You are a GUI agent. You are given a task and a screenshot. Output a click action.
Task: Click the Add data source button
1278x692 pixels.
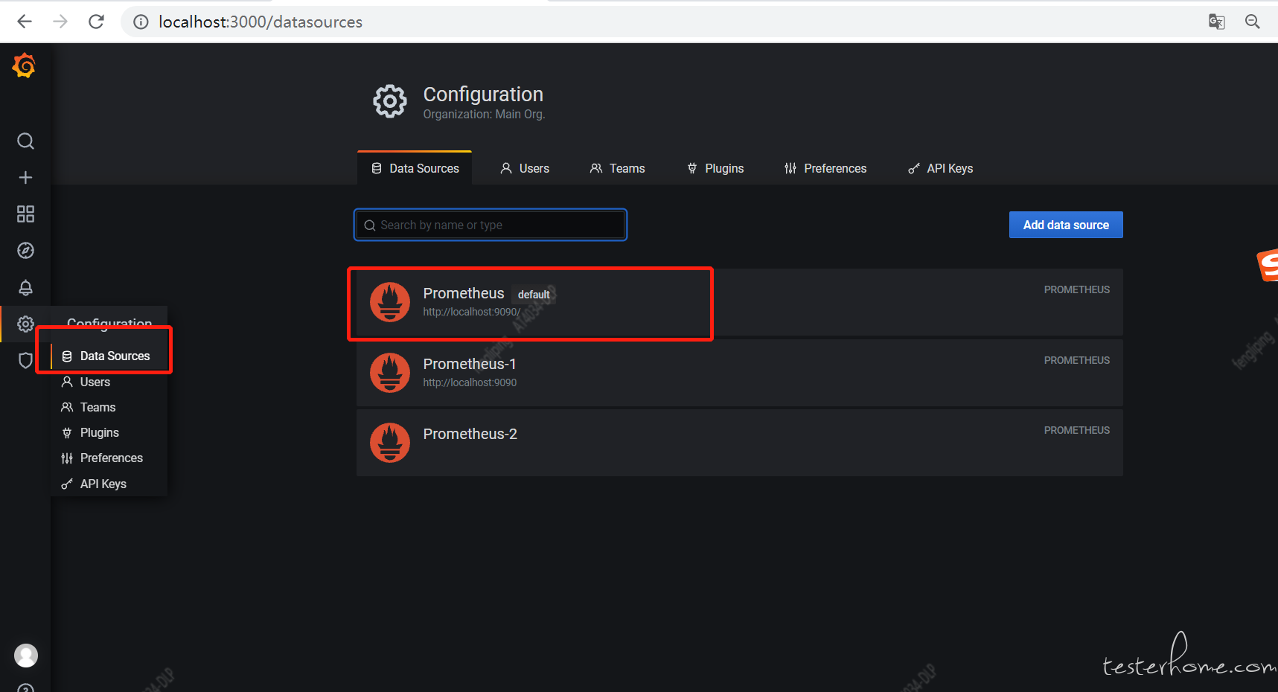(1066, 225)
